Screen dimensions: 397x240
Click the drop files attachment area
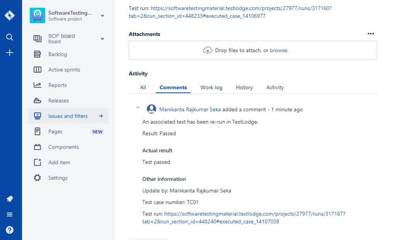pyautogui.click(x=252, y=50)
